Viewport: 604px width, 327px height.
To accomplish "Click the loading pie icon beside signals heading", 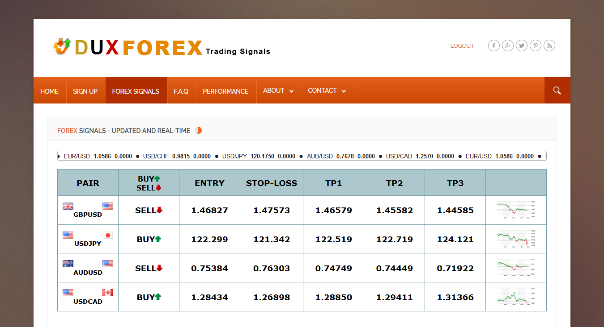I will pyautogui.click(x=198, y=130).
